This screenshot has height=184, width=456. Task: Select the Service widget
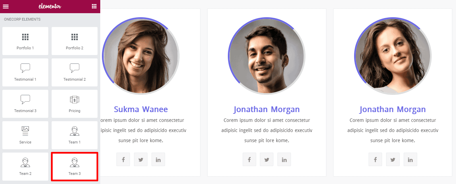pyautogui.click(x=25, y=135)
